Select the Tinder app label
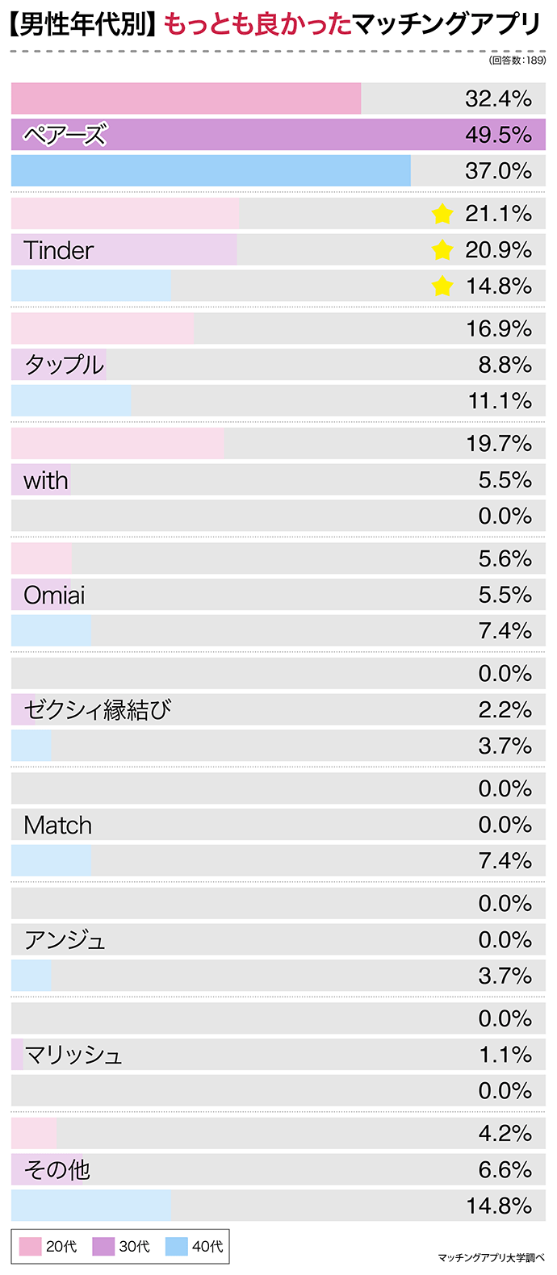This screenshot has width=557, height=1275. tap(59, 250)
